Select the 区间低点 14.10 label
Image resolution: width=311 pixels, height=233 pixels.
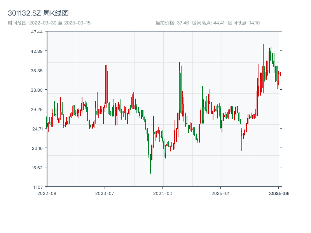(244, 23)
